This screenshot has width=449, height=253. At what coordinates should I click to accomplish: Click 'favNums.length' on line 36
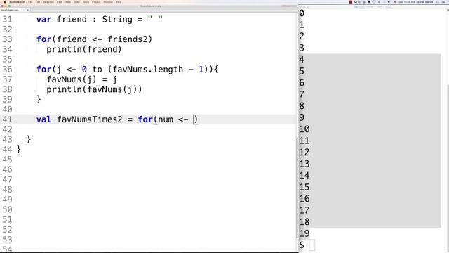tap(148, 70)
